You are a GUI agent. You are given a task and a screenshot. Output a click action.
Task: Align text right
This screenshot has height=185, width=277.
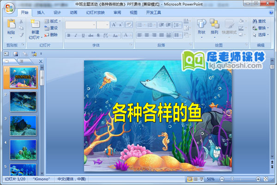point(154,35)
